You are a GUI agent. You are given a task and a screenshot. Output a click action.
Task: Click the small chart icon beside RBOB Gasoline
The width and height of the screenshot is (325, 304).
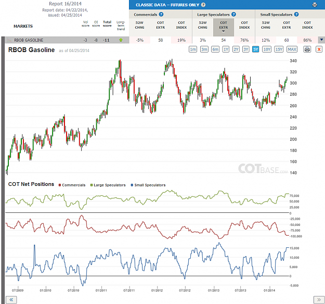click(9, 40)
